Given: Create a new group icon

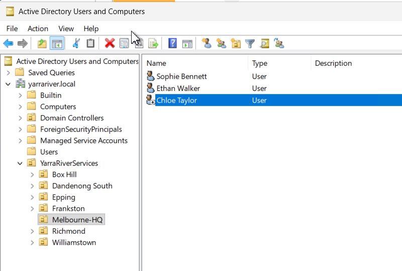Looking at the screenshot, I should (221, 43).
